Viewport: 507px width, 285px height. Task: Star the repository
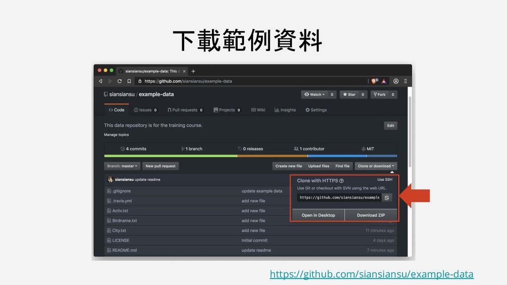coord(349,95)
